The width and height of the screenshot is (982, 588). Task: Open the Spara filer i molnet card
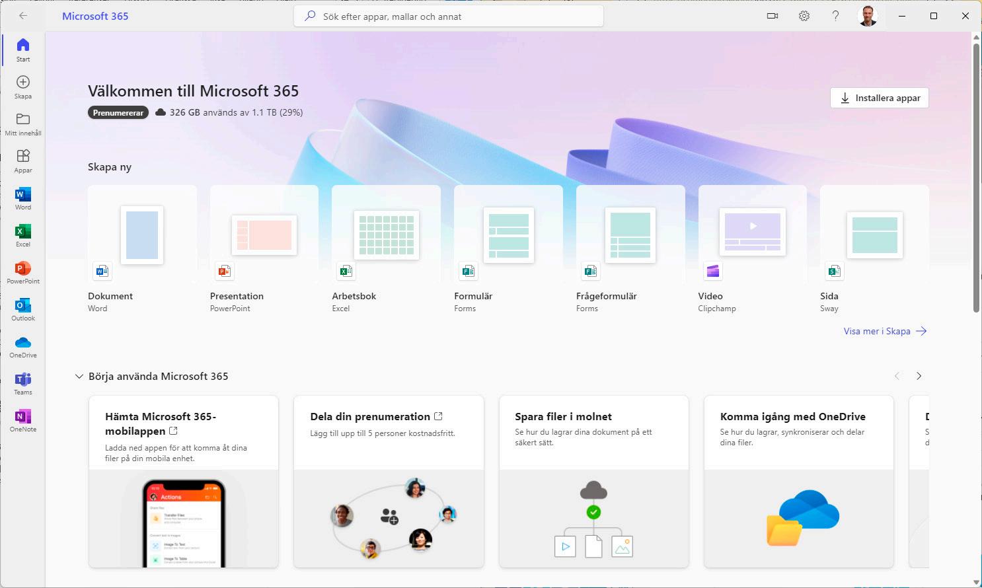click(593, 482)
